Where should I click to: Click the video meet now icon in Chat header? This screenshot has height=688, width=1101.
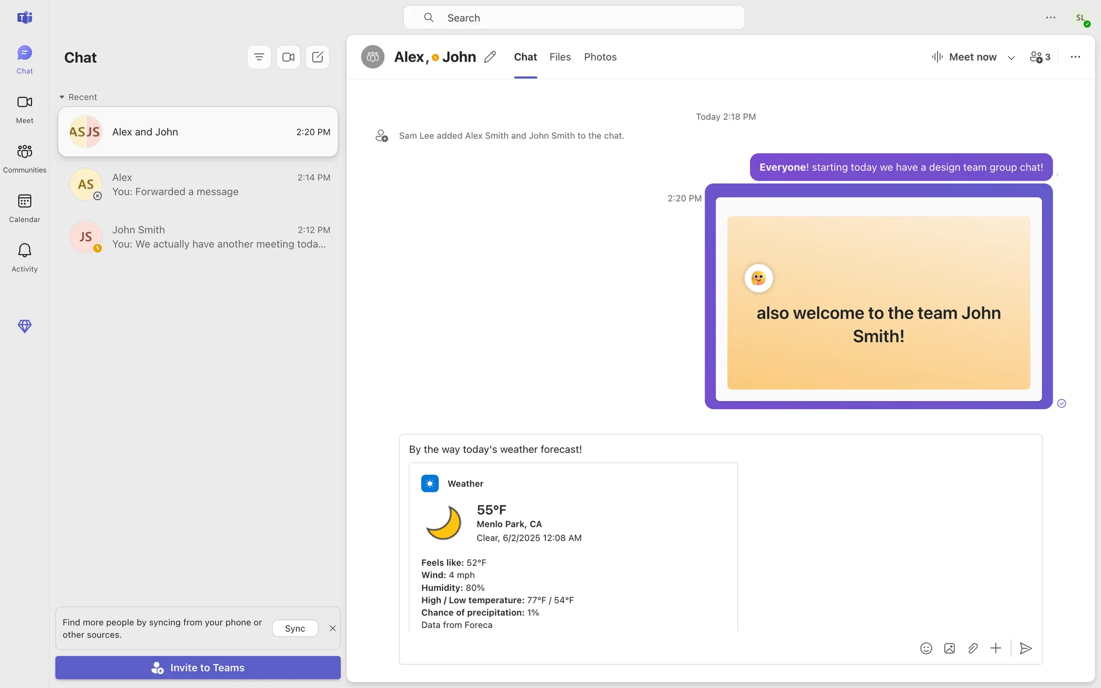(288, 57)
